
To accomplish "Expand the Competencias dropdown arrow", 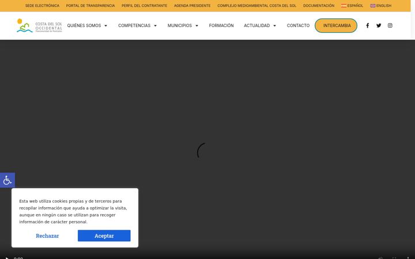I will point(155,26).
